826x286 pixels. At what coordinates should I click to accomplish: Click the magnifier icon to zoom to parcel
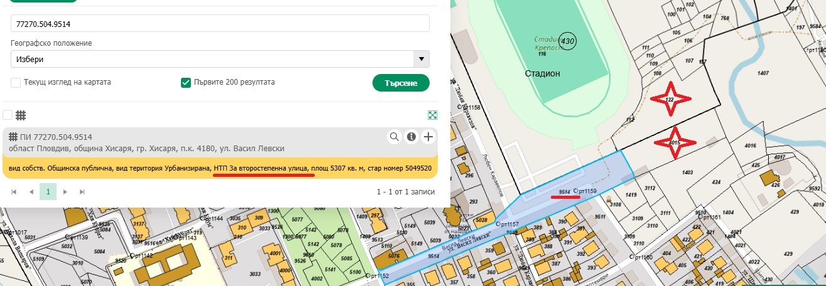pyautogui.click(x=394, y=137)
